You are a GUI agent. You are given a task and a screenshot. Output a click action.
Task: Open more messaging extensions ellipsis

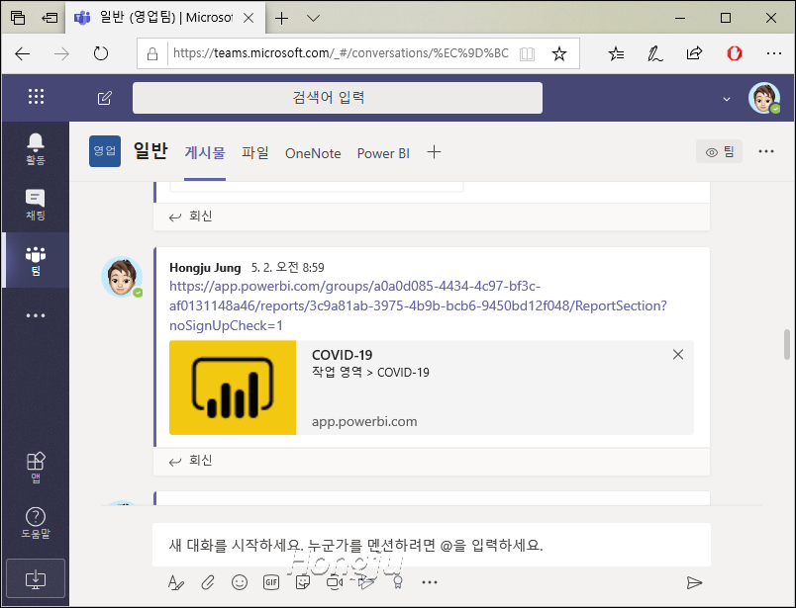(430, 582)
